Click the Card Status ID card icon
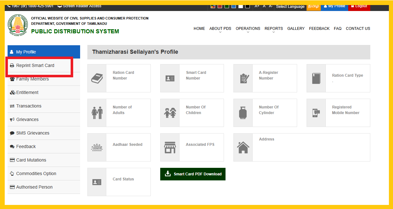 (97, 182)
